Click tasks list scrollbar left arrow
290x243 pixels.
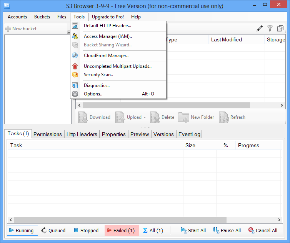11,220
